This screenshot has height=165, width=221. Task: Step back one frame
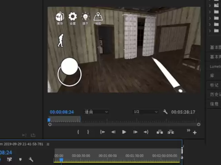113,132
